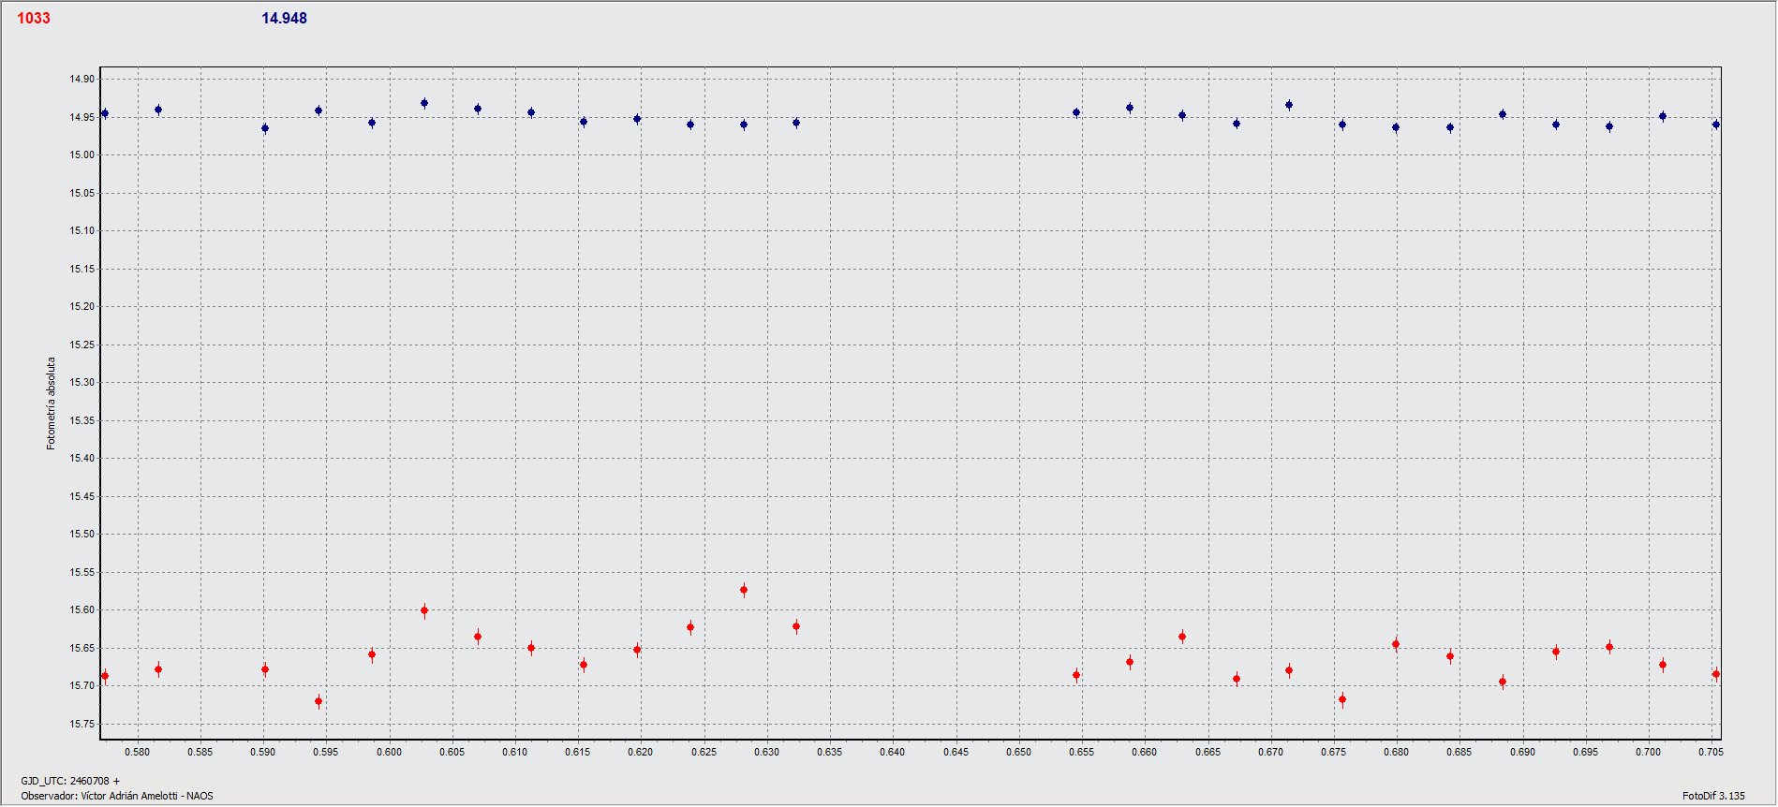1778x807 pixels.
Task: Click the GJD_UTC: 2460708 + label
Action: (x=70, y=781)
